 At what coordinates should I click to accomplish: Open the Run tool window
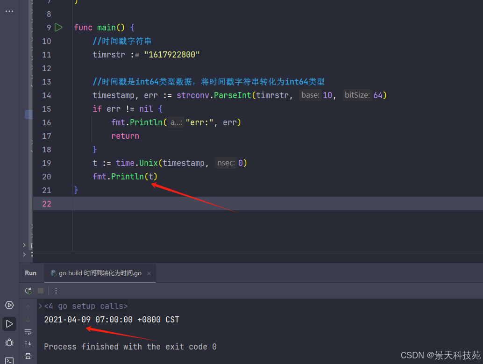pos(9,324)
